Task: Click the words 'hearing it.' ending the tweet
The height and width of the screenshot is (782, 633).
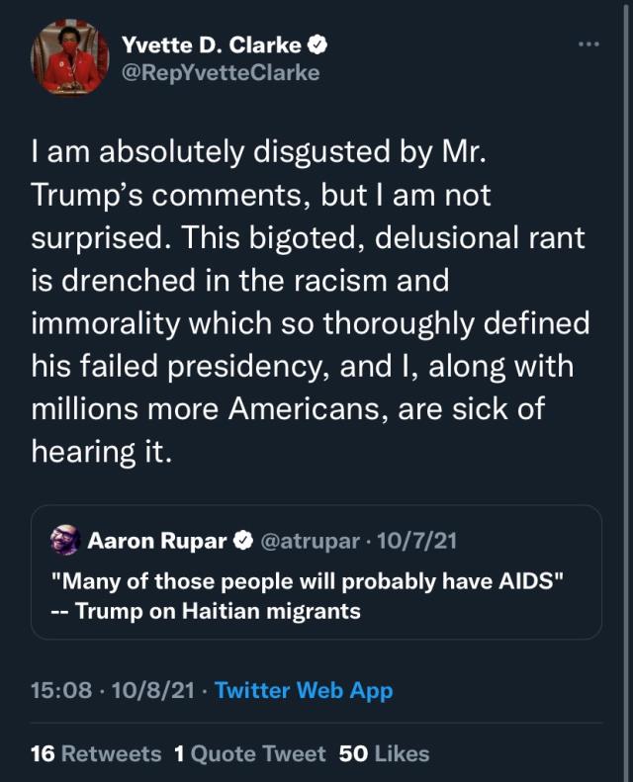Action: coord(100,451)
